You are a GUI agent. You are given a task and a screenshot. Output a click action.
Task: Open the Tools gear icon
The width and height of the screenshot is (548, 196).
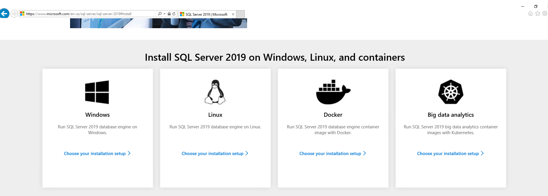click(x=545, y=13)
